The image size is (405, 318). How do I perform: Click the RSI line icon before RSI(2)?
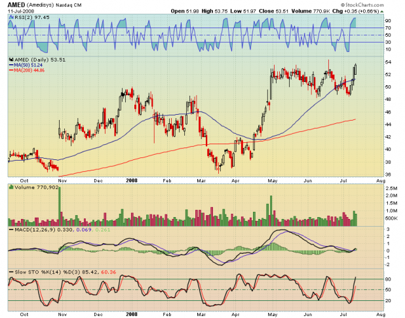coord(11,17)
